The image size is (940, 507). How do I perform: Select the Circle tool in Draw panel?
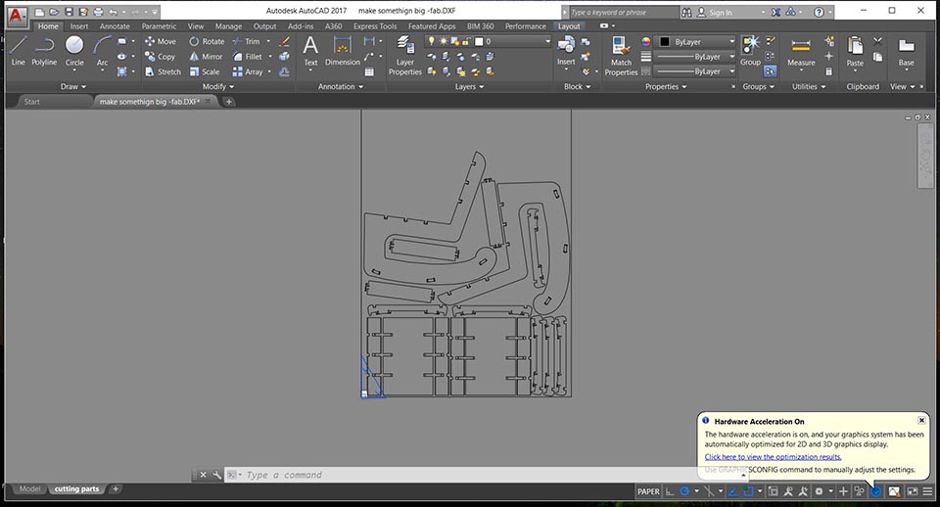pyautogui.click(x=74, y=51)
